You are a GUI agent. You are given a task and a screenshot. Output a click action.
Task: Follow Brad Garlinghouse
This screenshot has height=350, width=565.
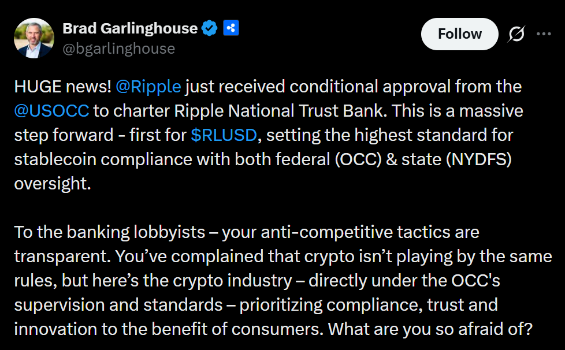pos(459,34)
